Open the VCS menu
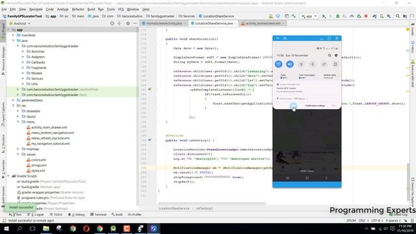The image size is (416, 234). [121, 9]
